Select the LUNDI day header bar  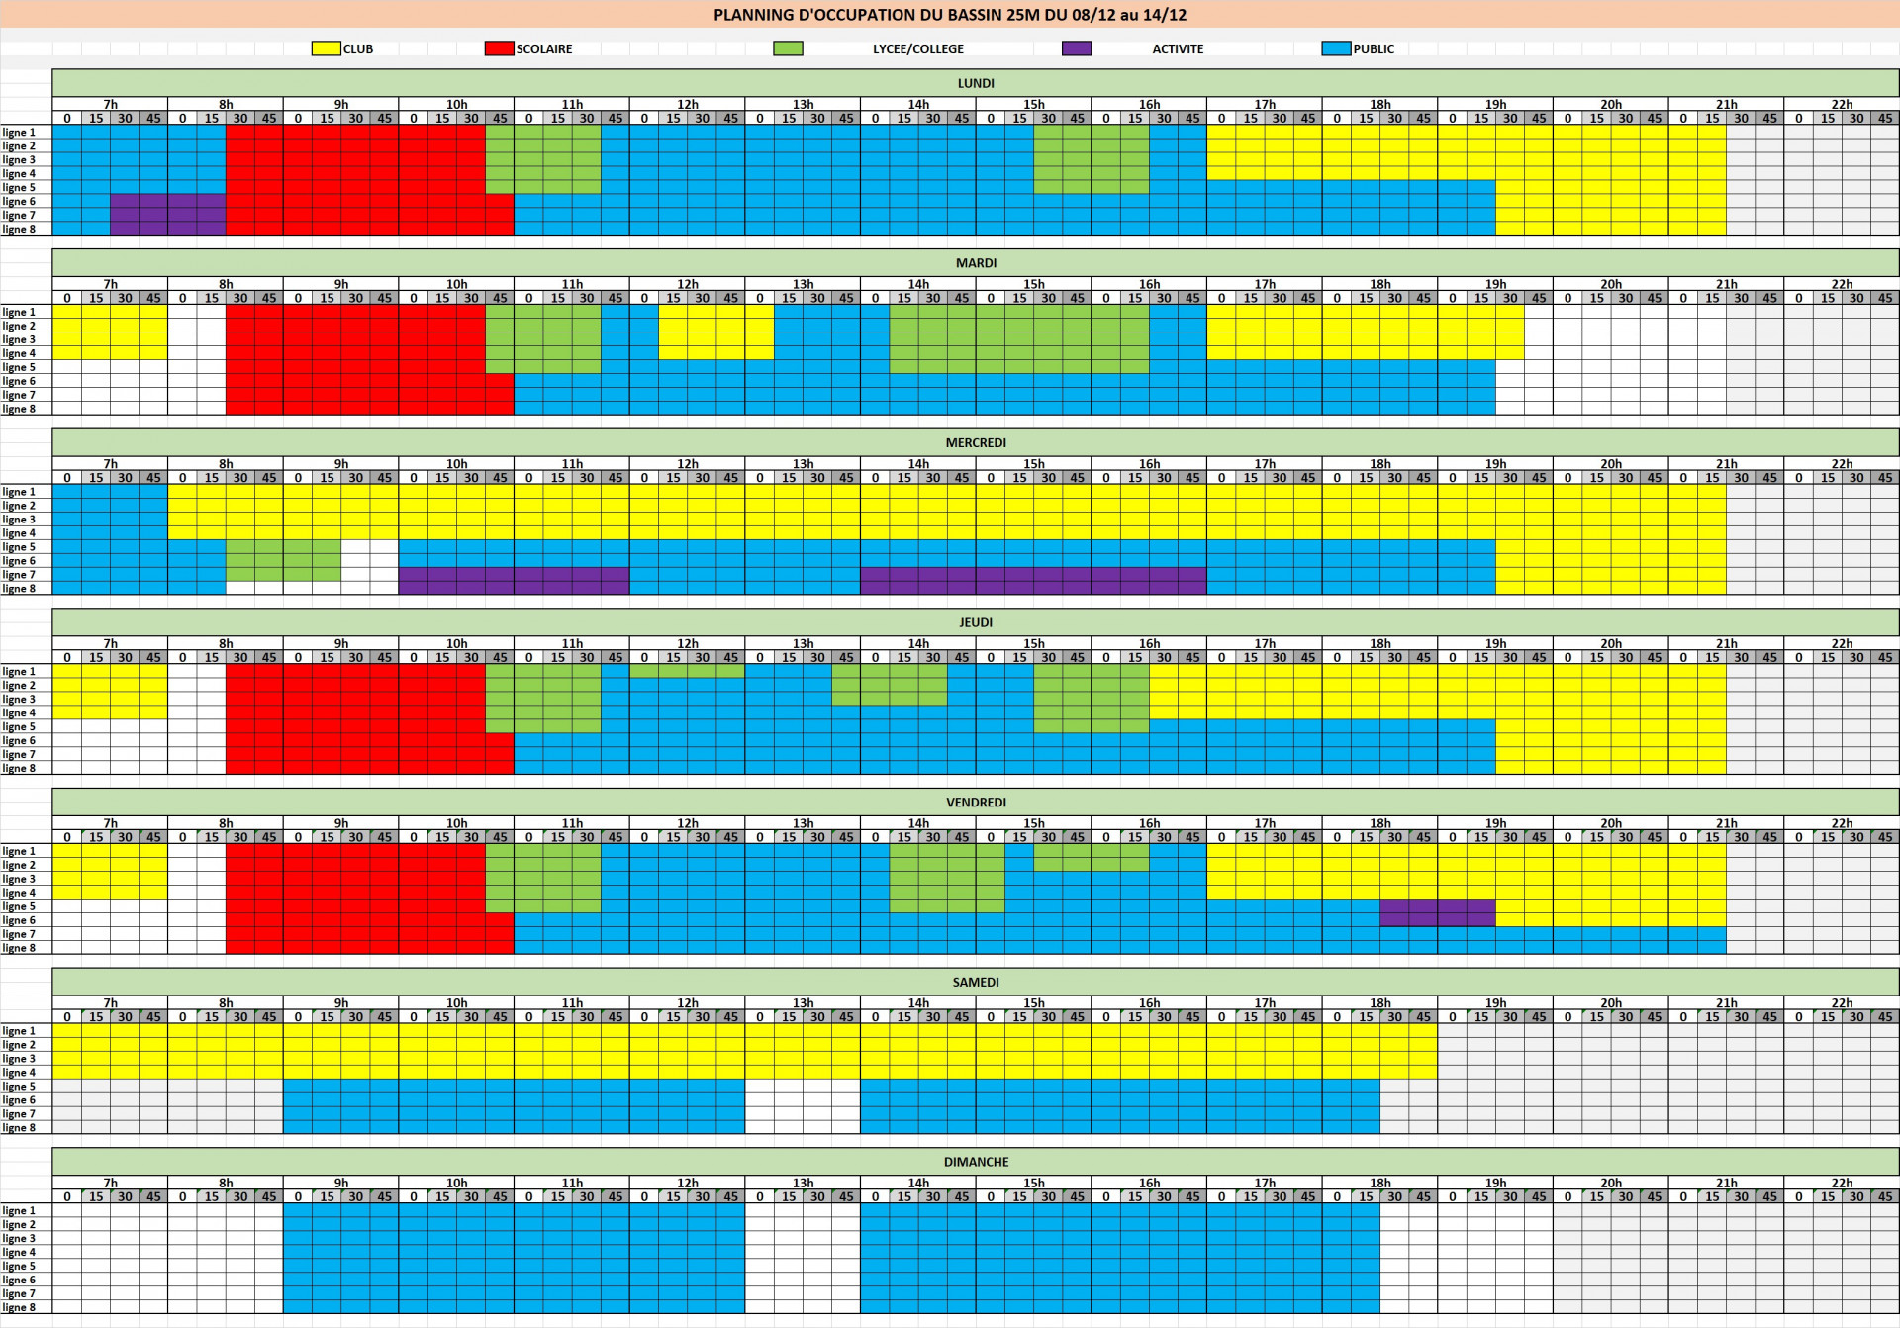[975, 83]
